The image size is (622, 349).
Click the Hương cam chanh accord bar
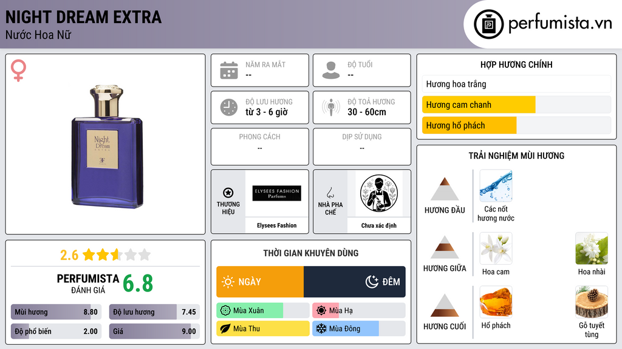[x=516, y=105]
